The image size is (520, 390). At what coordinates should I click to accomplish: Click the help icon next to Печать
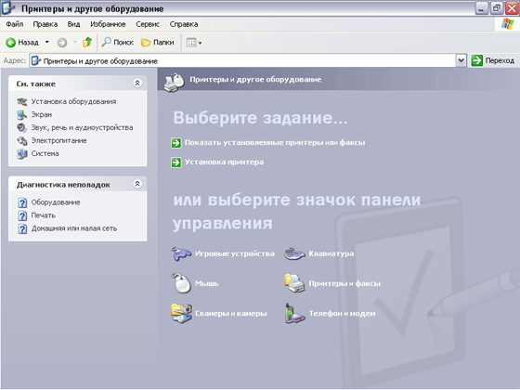22,215
